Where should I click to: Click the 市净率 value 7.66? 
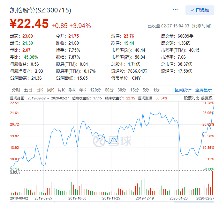click(x=182, y=57)
